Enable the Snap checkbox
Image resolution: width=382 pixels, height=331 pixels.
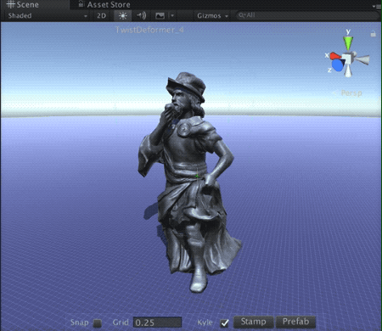coord(98,323)
